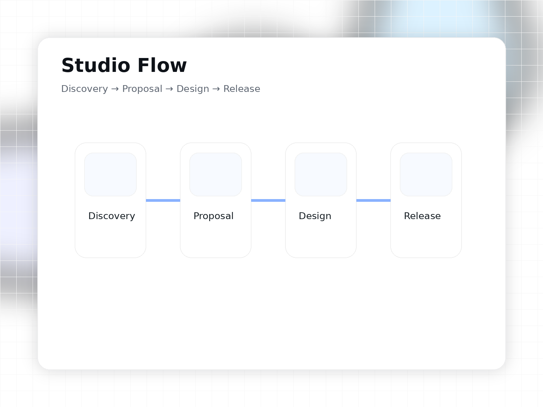
Task: Select the Proposal label inside the card
Action: pyautogui.click(x=213, y=216)
